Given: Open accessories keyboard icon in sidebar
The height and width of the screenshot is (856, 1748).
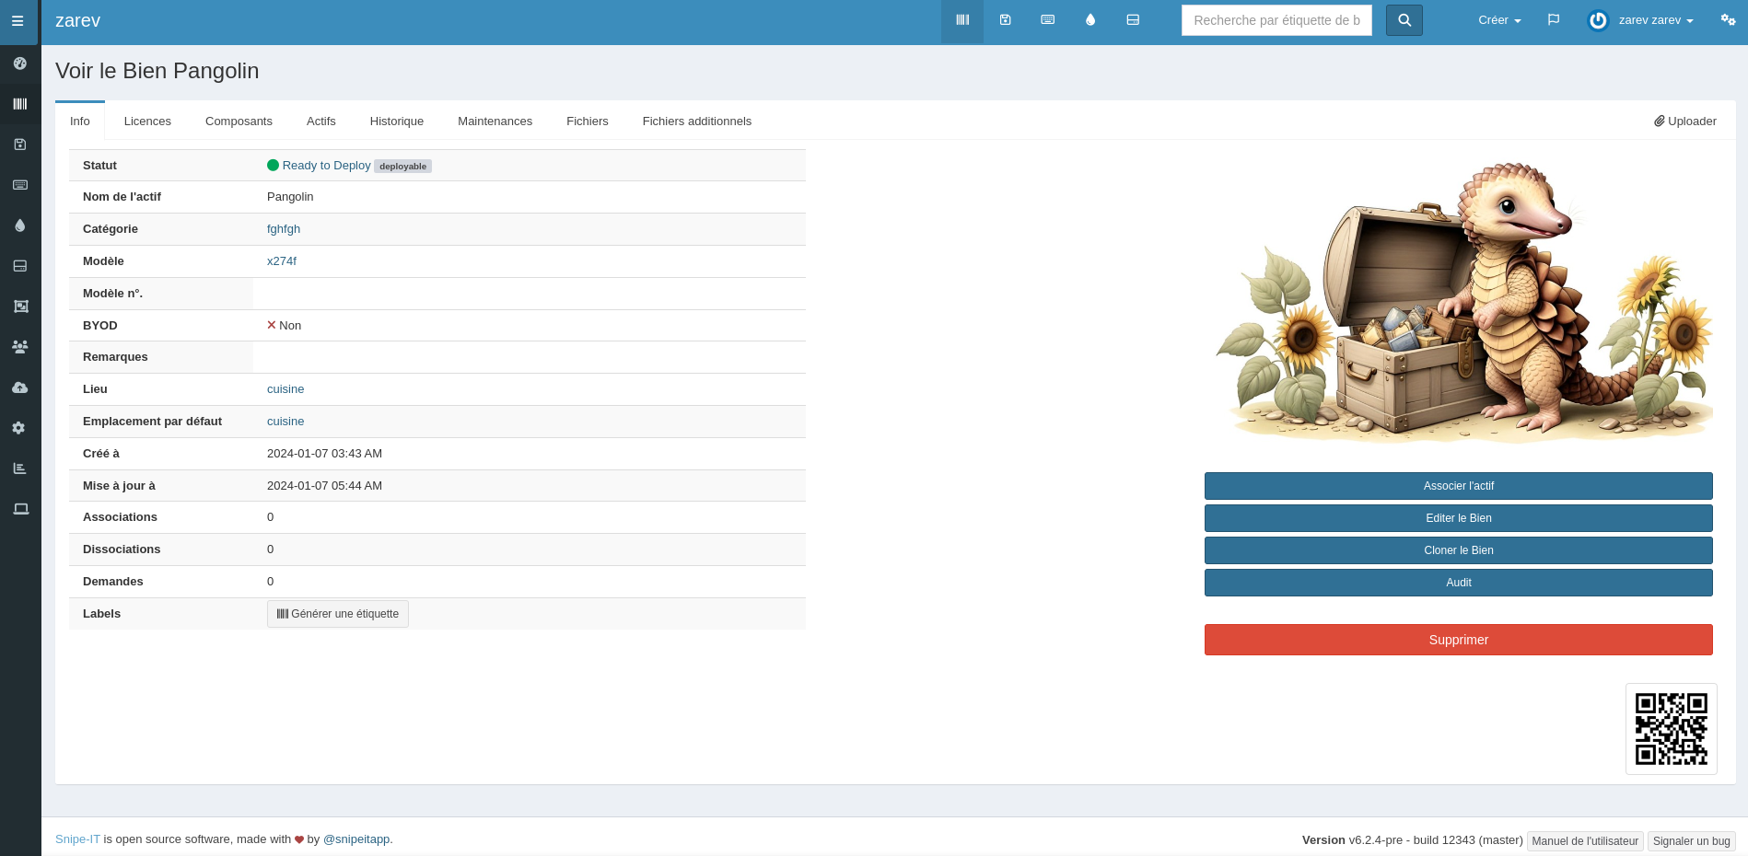Looking at the screenshot, I should pos(20,185).
